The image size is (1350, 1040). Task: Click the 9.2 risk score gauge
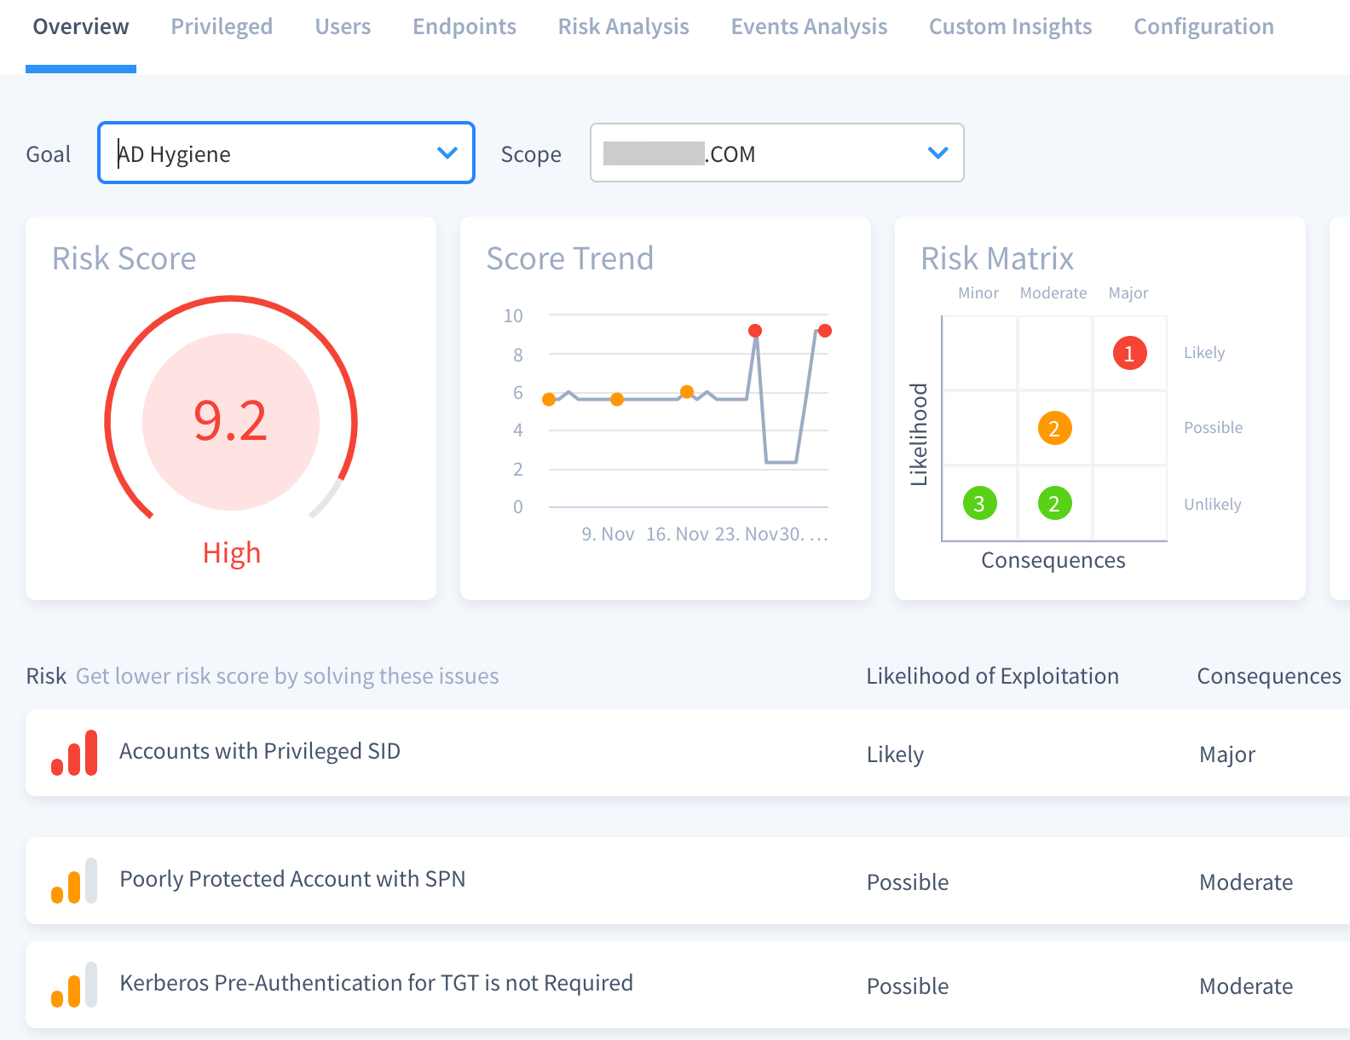[x=231, y=421]
